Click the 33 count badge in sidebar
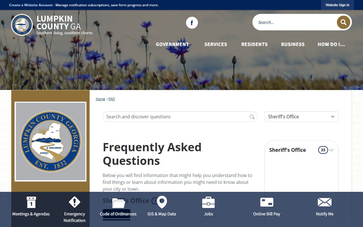This screenshot has height=227, width=363. point(323,150)
